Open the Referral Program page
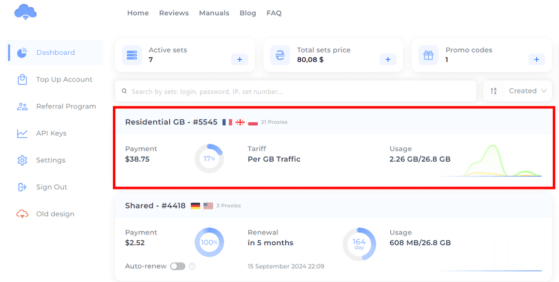Viewport: 559px width, 282px height. [66, 106]
